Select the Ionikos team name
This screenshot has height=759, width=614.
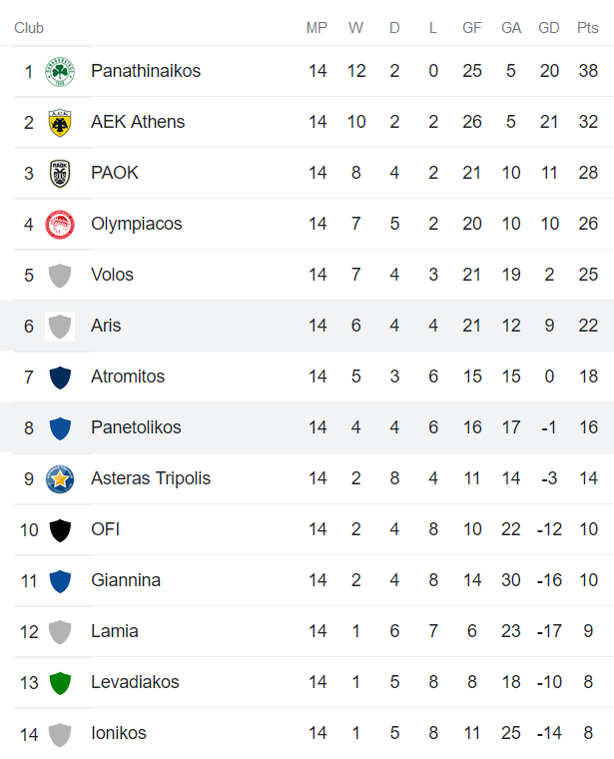pos(118,733)
